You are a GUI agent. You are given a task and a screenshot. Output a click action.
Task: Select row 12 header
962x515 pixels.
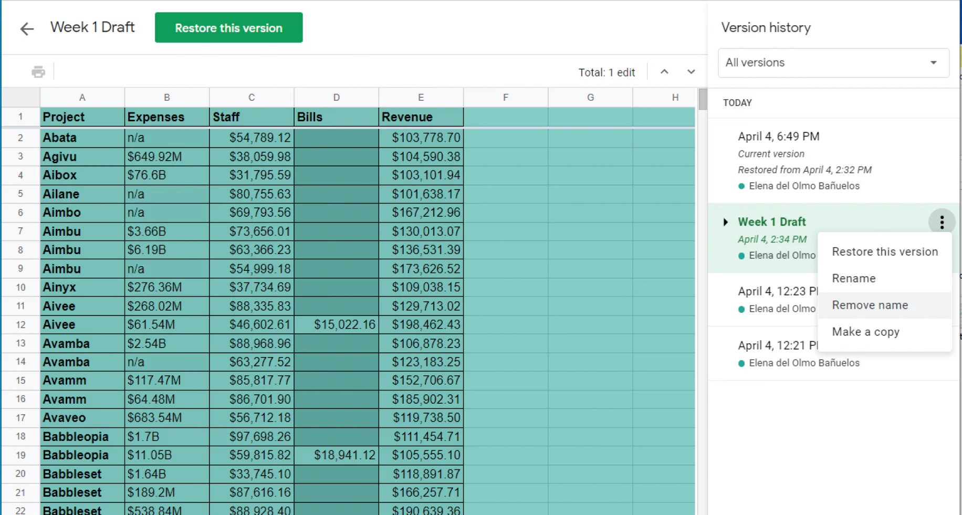pos(20,324)
